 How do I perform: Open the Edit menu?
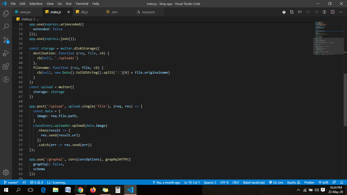coord(22,4)
